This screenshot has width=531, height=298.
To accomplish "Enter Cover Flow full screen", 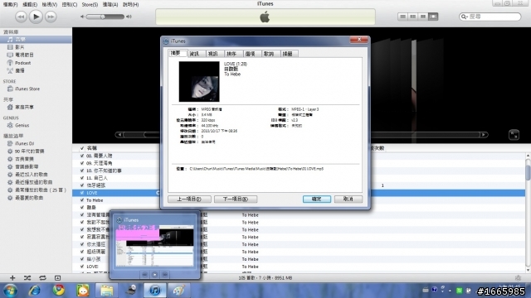I will pyautogui.click(x=514, y=135).
